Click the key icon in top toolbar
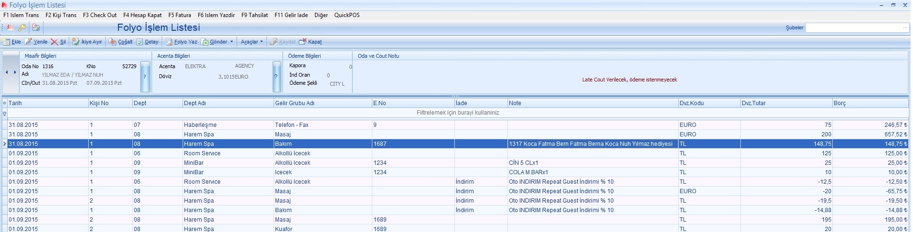 22,28
